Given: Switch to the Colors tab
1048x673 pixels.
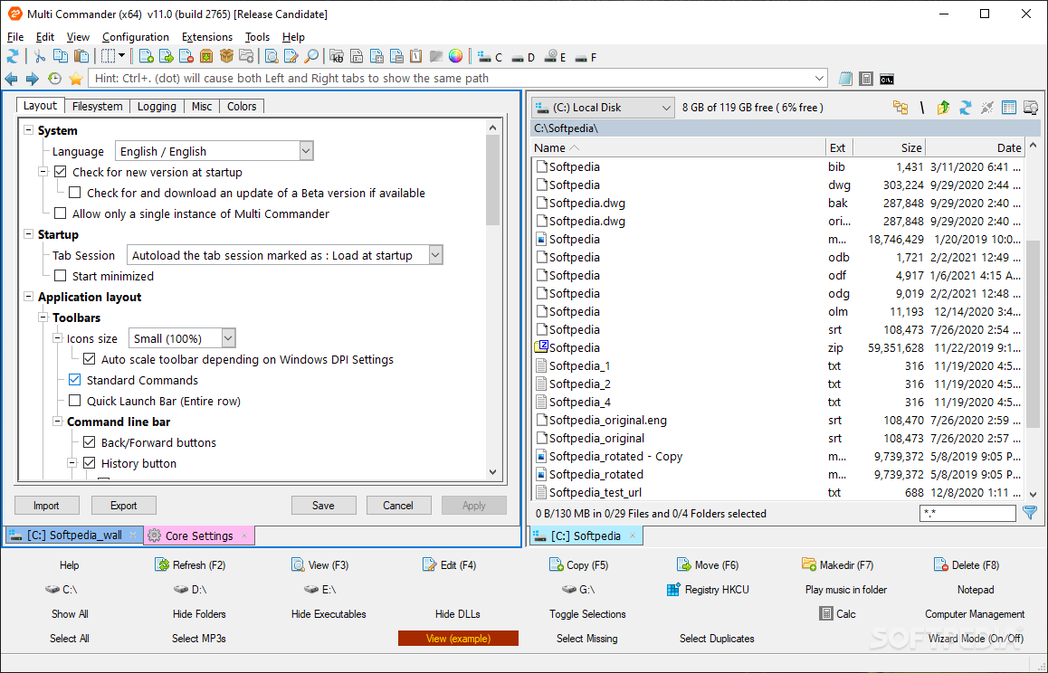Looking at the screenshot, I should [x=242, y=106].
